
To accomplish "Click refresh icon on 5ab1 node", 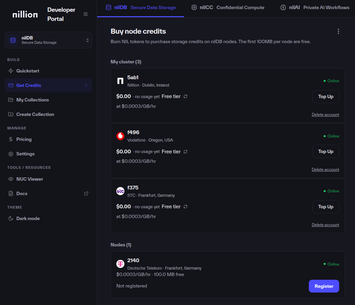I will 185,96.
